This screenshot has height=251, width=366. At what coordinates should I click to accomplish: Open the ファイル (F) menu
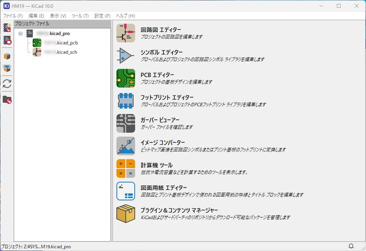click(13, 16)
